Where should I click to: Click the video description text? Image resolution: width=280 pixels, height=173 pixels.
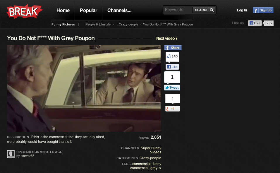tap(56, 139)
